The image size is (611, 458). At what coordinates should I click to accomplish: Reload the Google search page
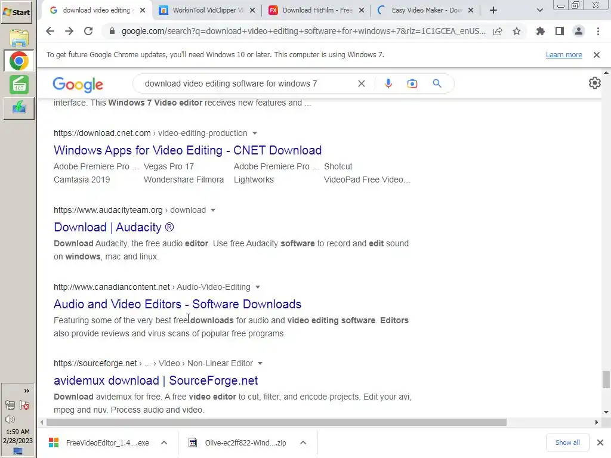pos(88,31)
